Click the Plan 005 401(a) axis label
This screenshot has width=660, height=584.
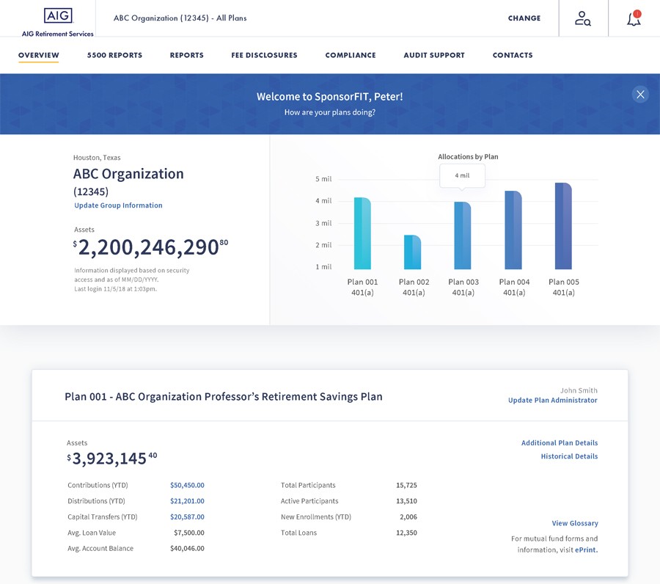point(564,287)
